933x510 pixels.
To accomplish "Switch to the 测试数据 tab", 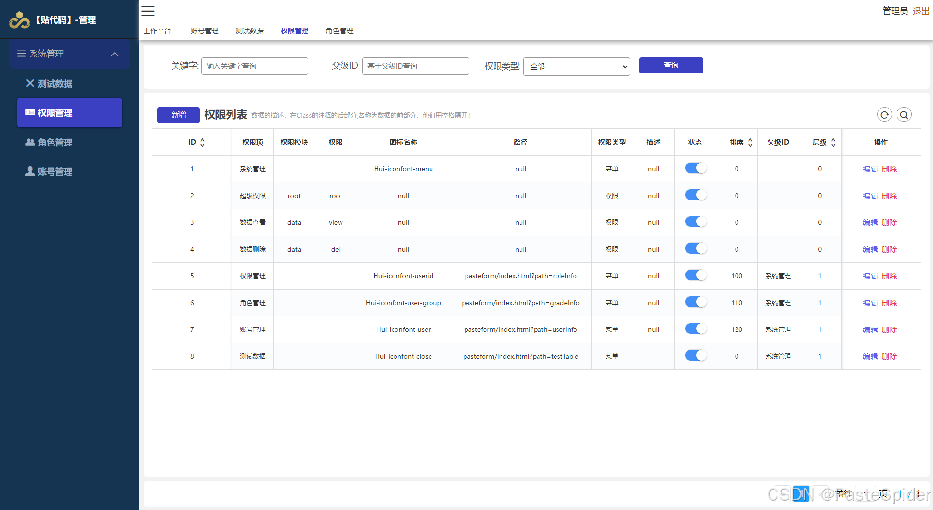I will pyautogui.click(x=250, y=31).
